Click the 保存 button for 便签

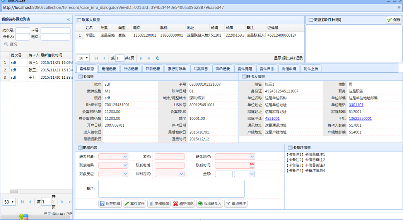(394, 20)
